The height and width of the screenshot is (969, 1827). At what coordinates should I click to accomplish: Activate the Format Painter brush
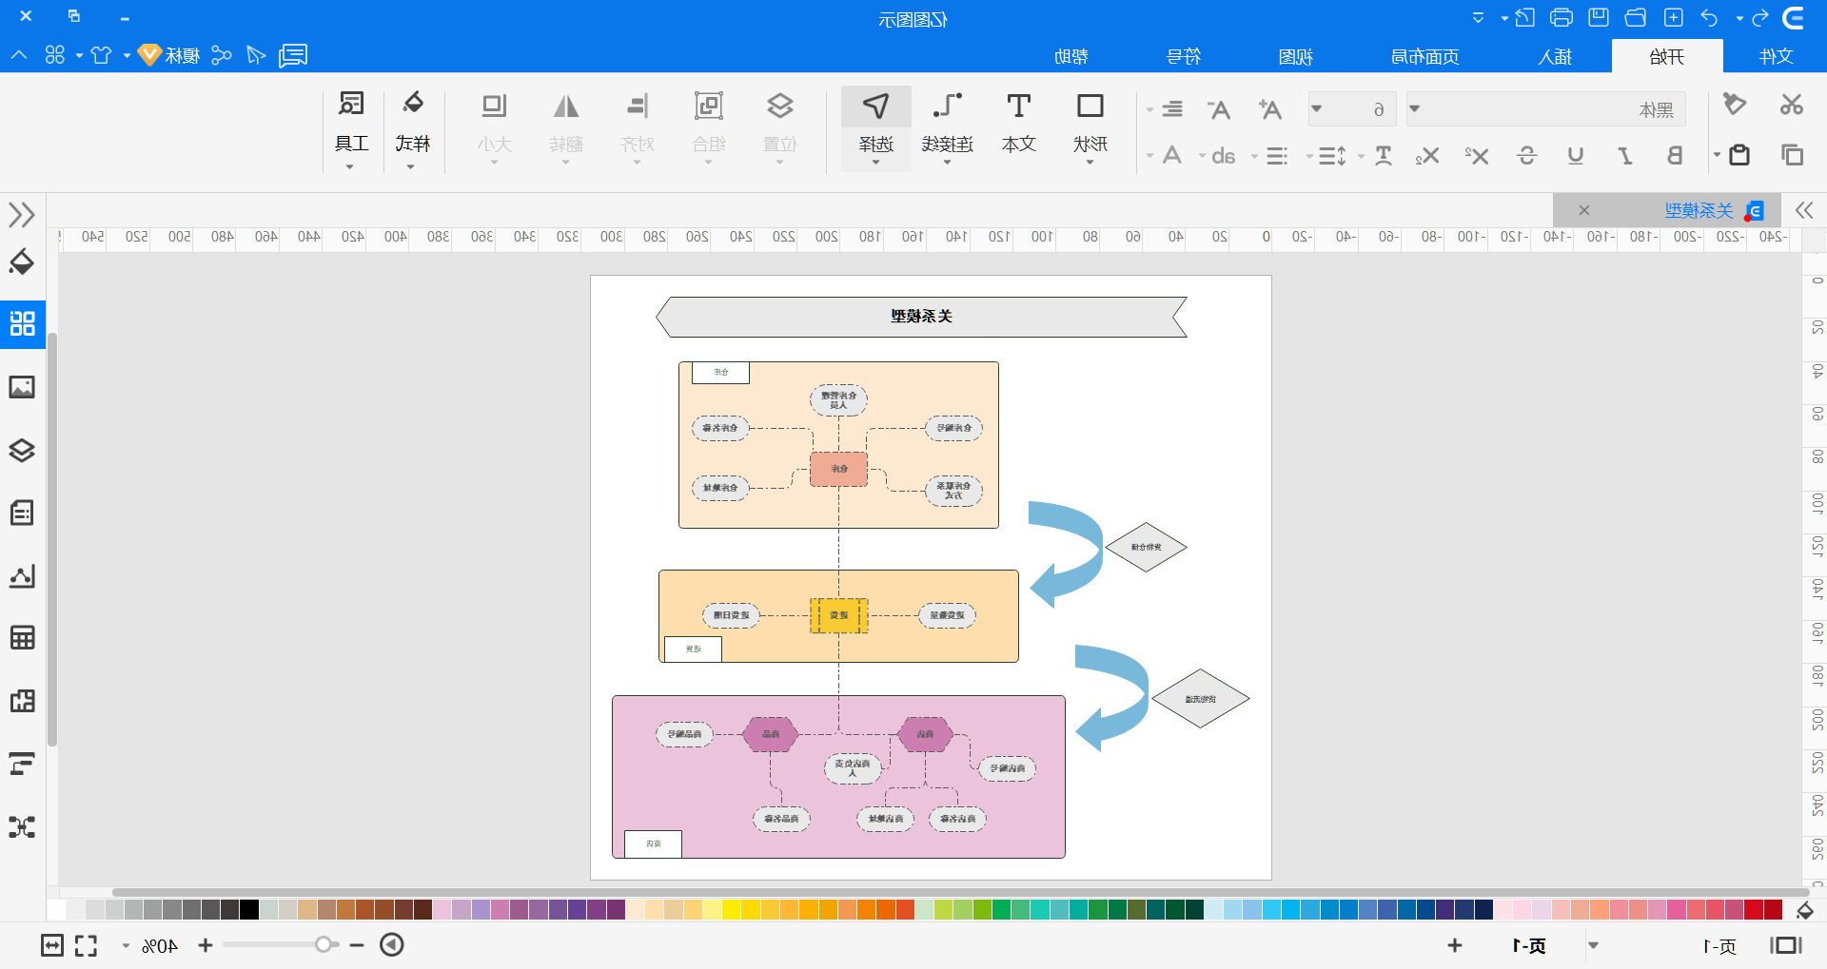point(1735,105)
